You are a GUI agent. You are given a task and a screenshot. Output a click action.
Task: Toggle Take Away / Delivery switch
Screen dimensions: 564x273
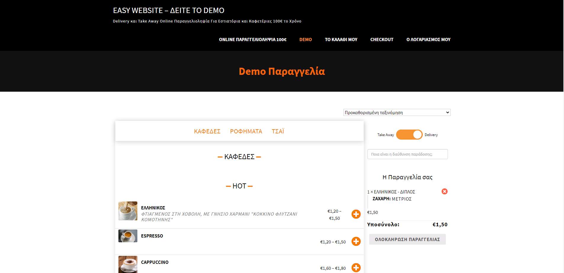coord(409,135)
